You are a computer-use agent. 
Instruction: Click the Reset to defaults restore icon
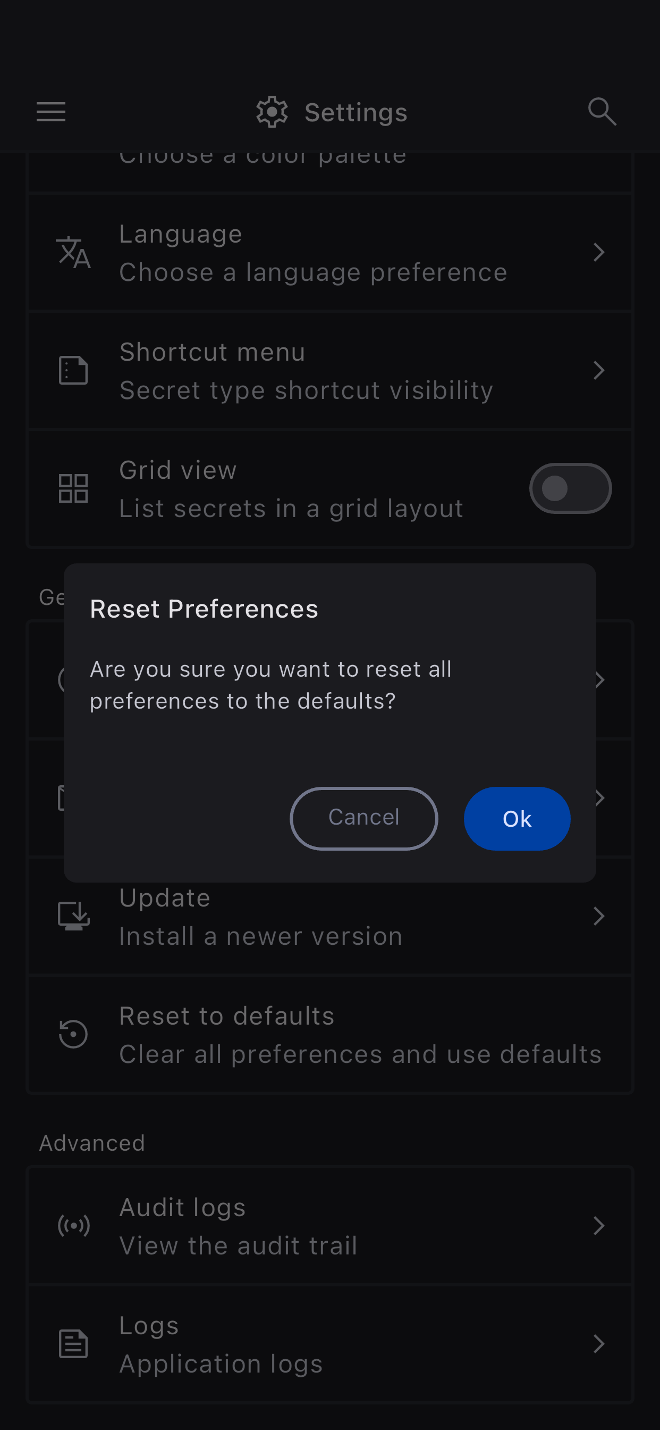pyautogui.click(x=73, y=1034)
